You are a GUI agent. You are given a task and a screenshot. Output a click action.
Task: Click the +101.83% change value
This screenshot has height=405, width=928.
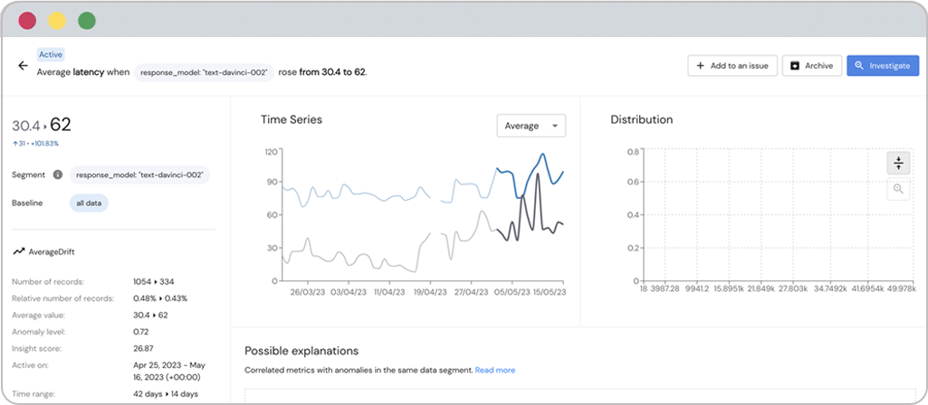(x=47, y=143)
